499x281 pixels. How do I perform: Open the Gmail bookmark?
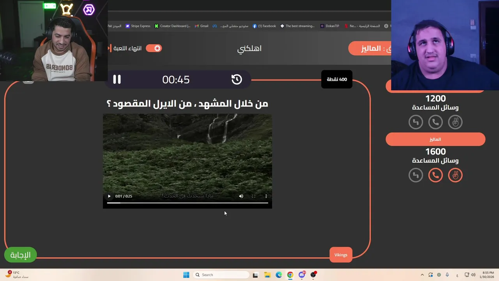(202, 26)
